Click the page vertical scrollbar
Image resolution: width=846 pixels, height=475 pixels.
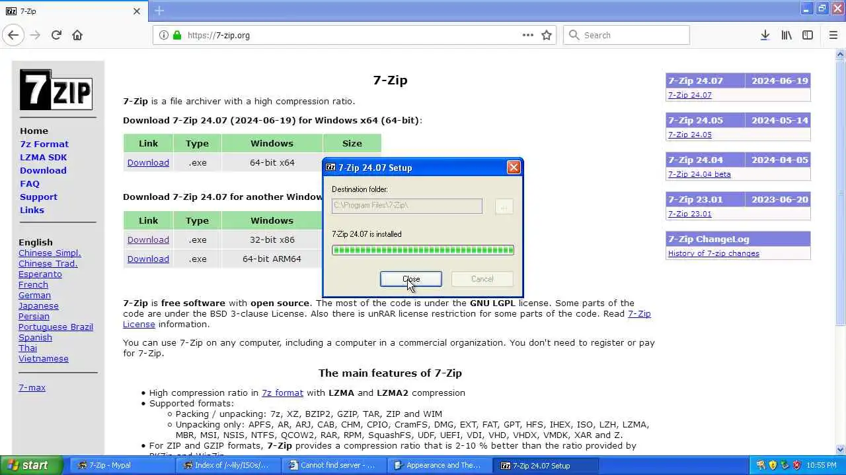(x=840, y=251)
